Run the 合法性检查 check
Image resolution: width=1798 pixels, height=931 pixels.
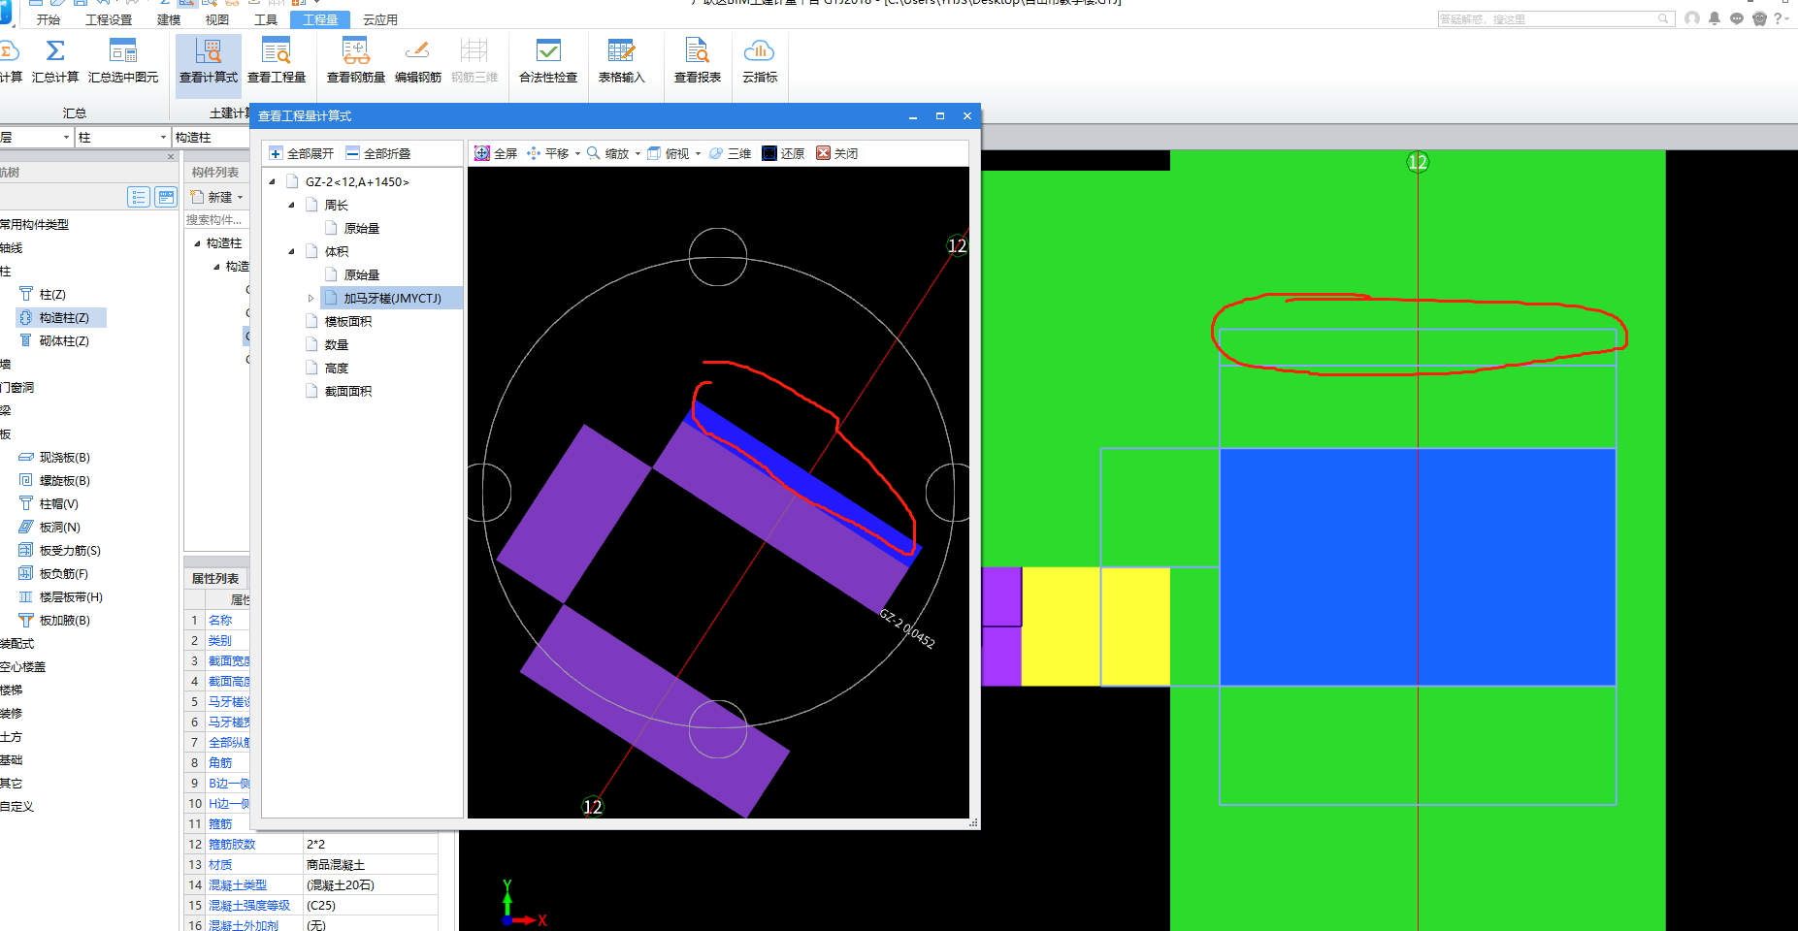click(x=548, y=62)
